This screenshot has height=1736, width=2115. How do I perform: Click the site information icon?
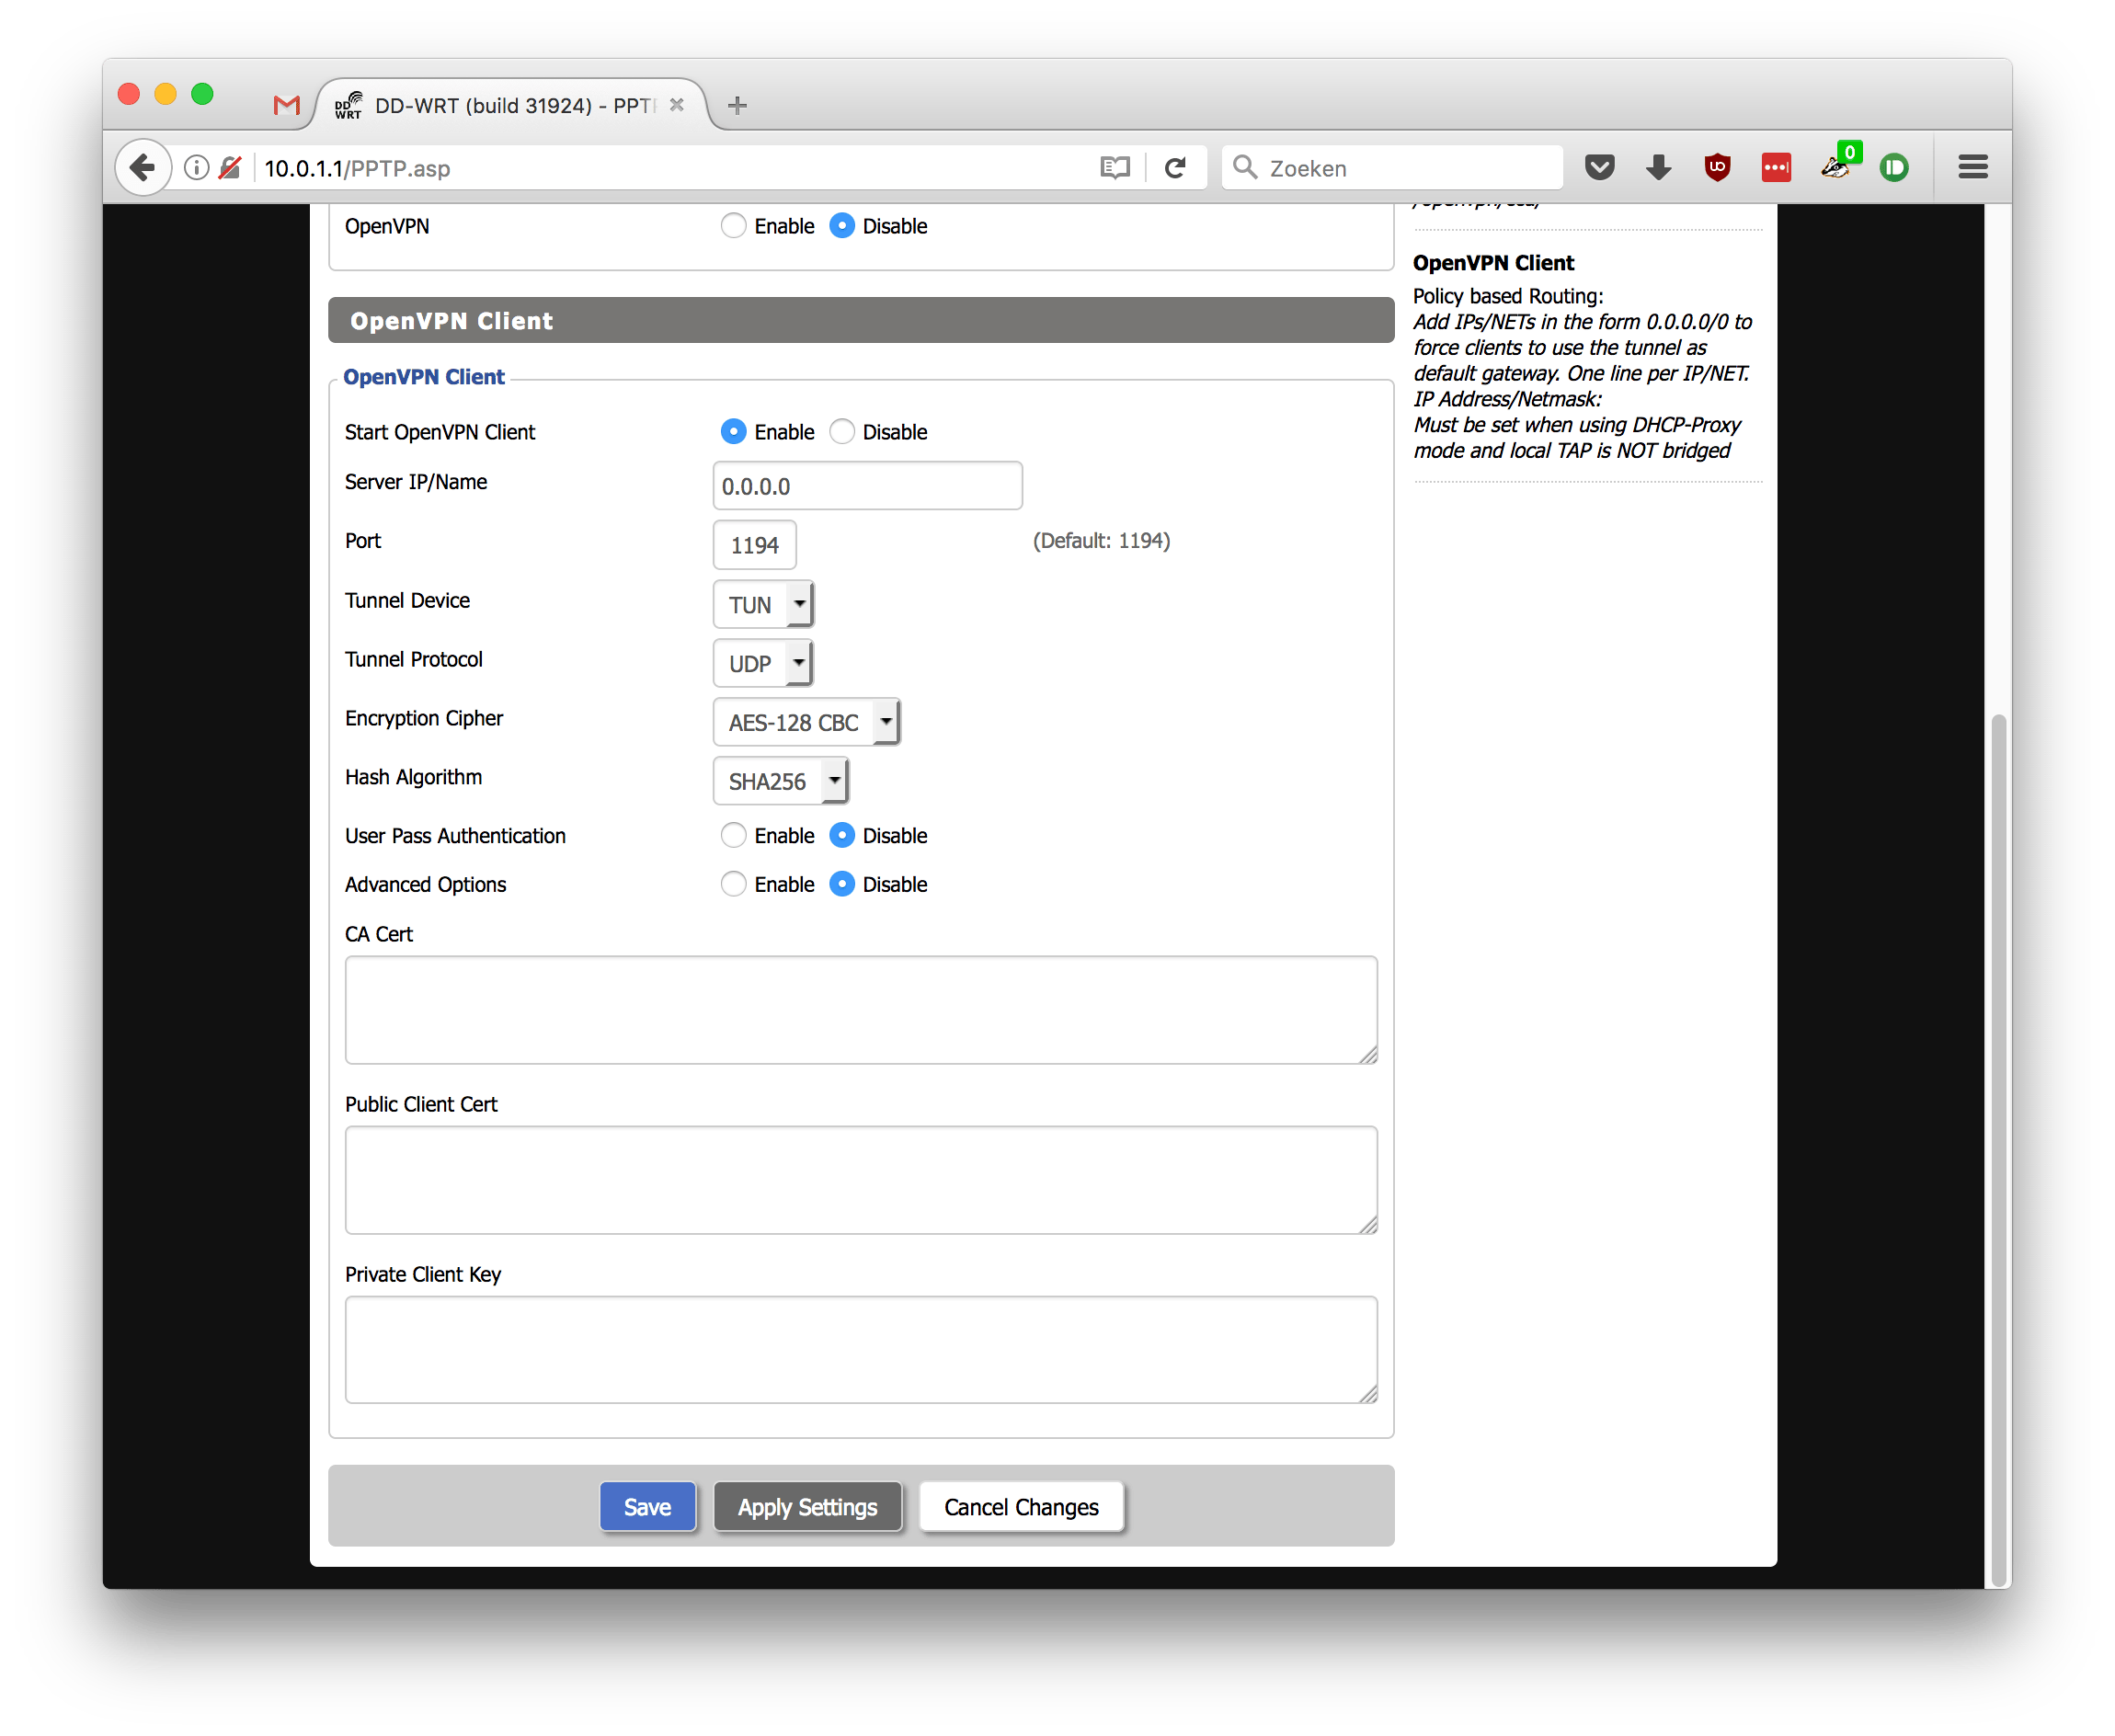point(197,167)
